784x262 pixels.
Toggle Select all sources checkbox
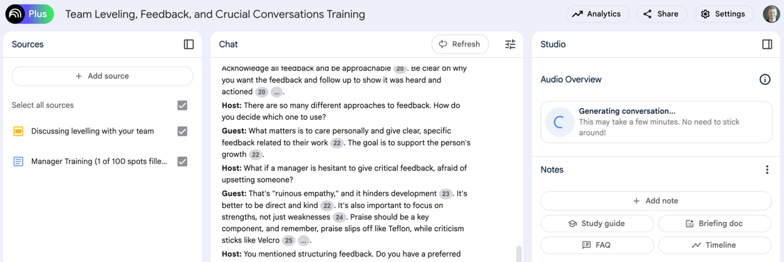click(182, 106)
